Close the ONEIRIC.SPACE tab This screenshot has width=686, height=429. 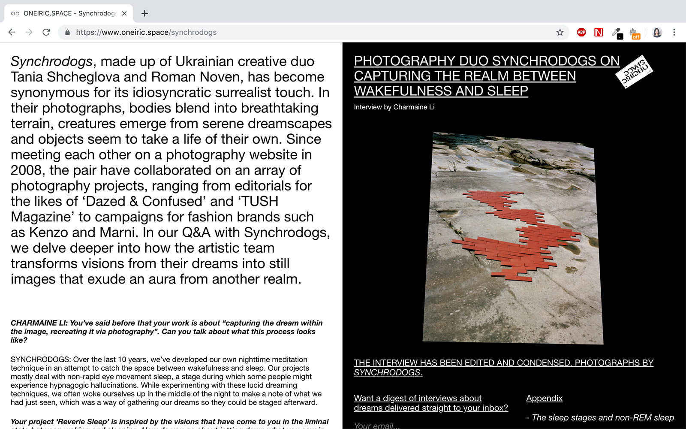124,13
